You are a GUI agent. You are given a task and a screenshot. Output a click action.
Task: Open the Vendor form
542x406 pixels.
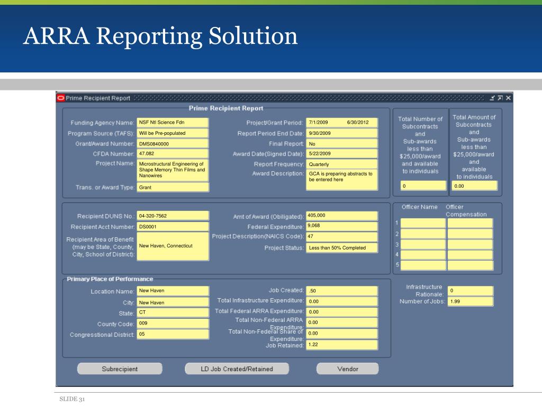click(347, 368)
